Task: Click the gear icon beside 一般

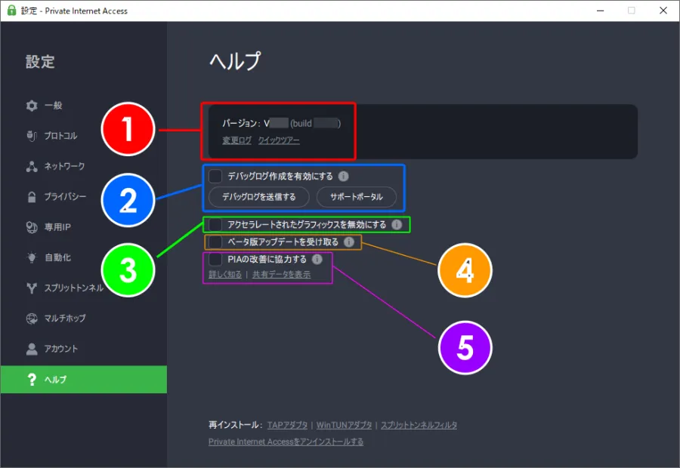Action: 32,106
